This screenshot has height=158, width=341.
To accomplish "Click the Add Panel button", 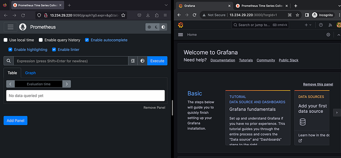I will click(15, 120).
